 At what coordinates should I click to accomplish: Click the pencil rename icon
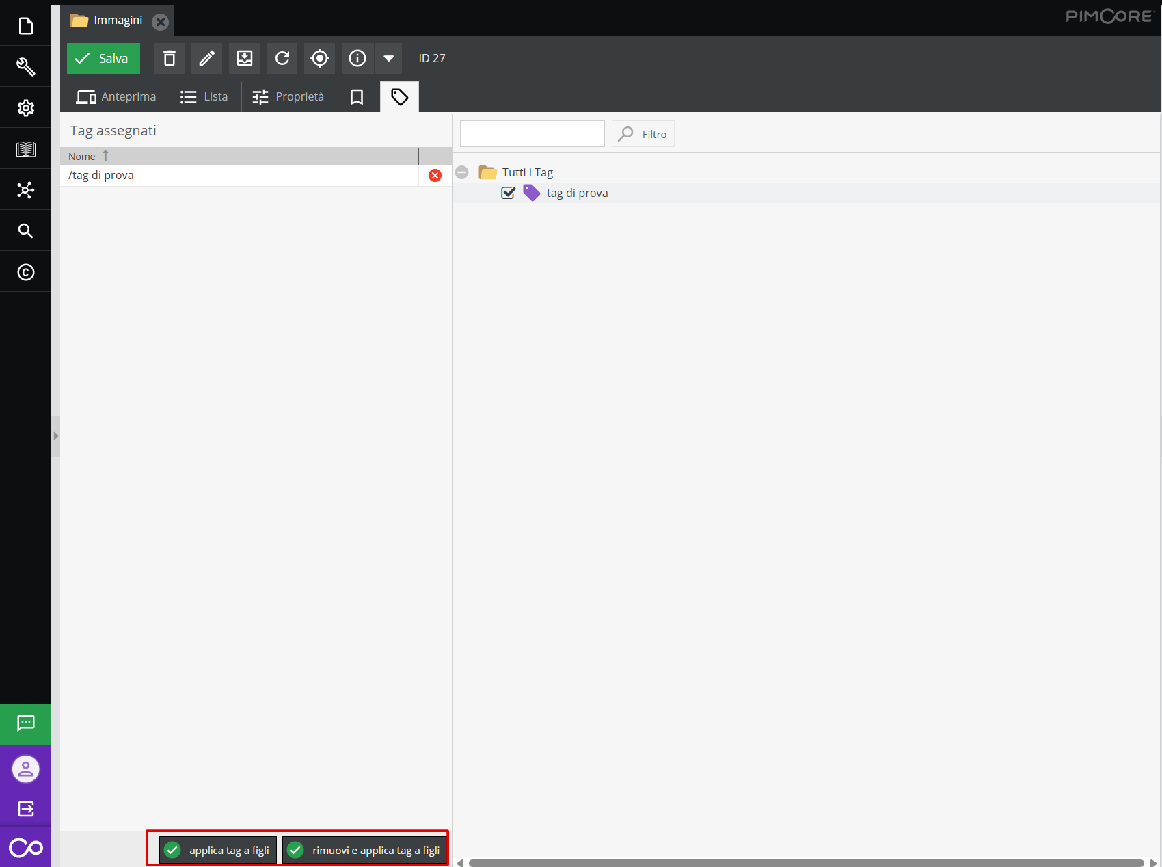click(206, 59)
